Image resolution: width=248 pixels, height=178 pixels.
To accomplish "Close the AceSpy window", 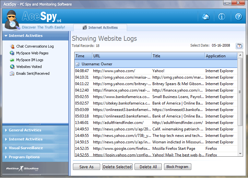I will point(238,3).
